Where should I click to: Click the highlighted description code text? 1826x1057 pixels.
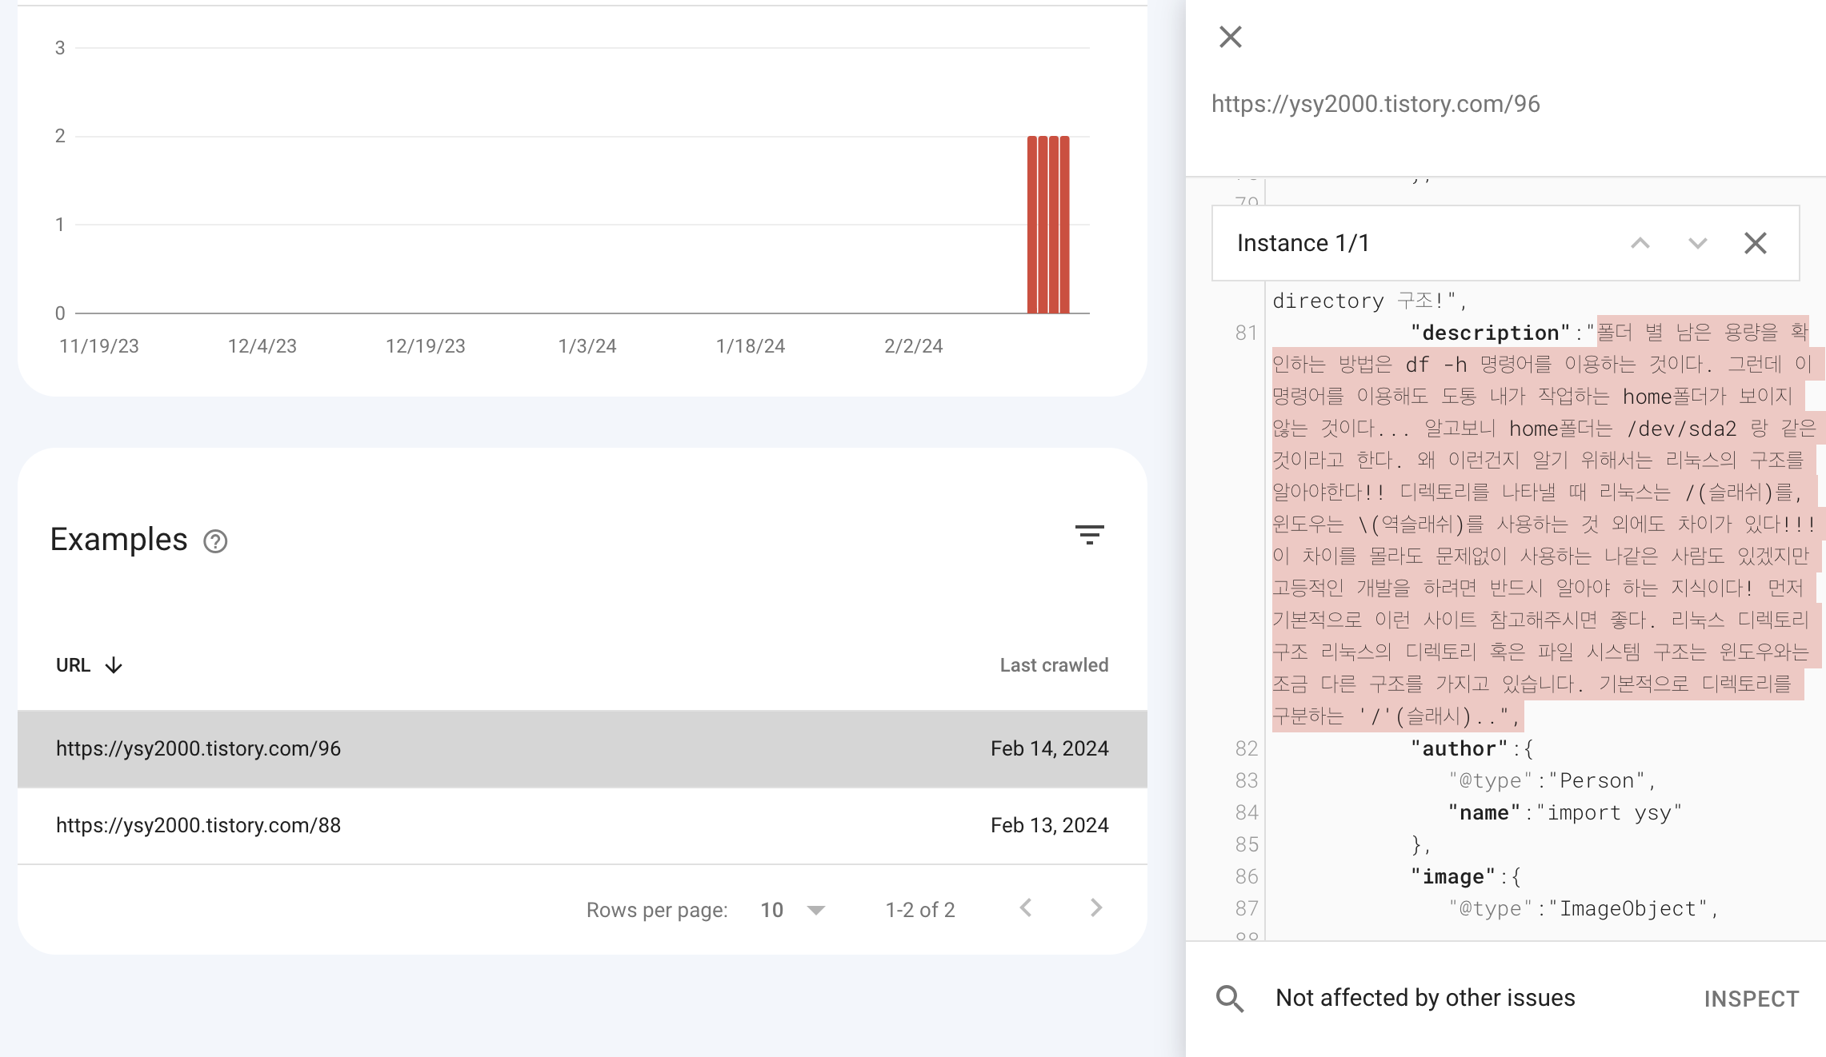1536,524
